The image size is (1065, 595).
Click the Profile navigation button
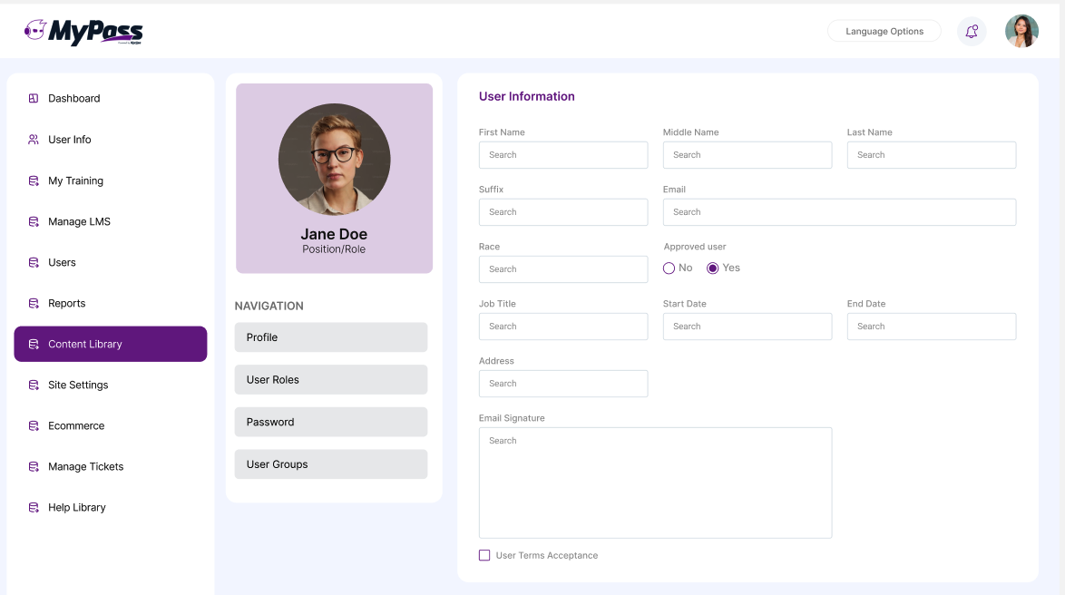point(331,337)
